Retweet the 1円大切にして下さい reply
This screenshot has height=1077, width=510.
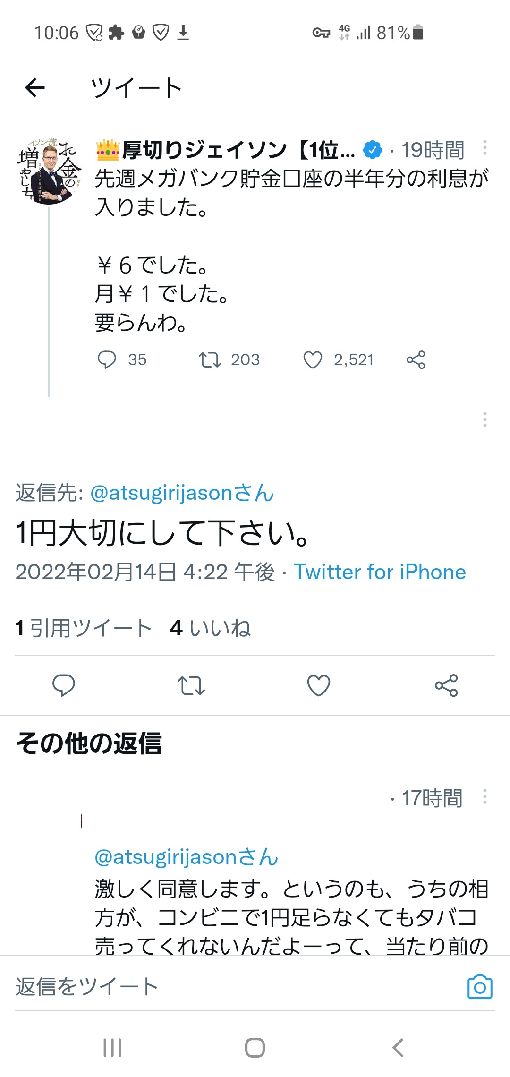tap(191, 685)
